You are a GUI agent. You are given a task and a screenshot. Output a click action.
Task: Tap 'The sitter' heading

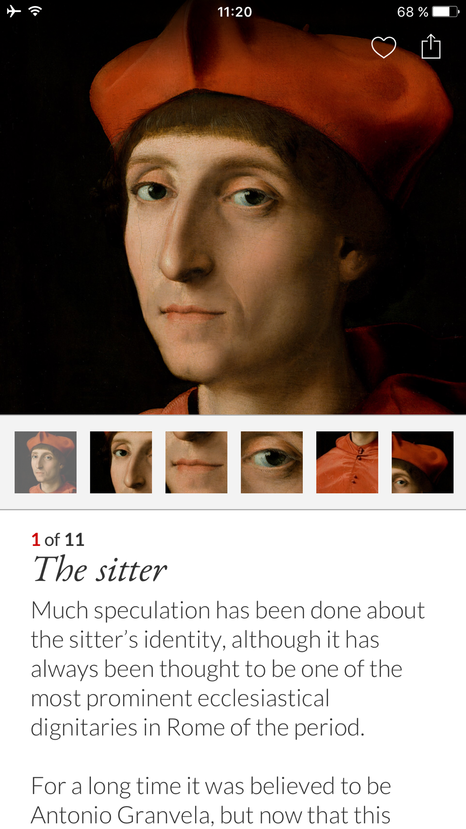point(99,569)
